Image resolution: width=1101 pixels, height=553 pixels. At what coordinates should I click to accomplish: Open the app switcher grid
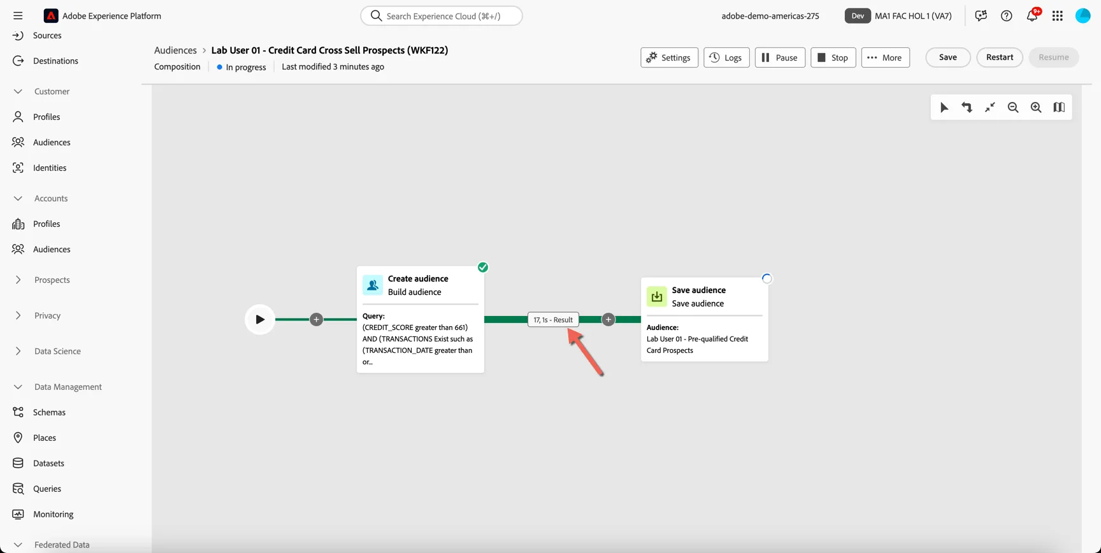tap(1058, 16)
